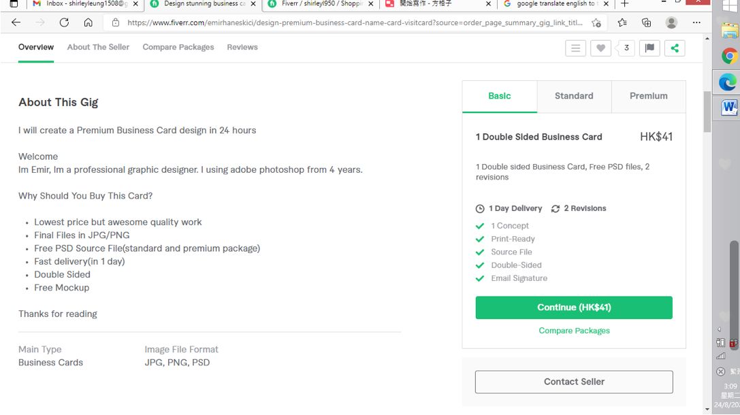Click Continue (HK$41) button

click(574, 308)
